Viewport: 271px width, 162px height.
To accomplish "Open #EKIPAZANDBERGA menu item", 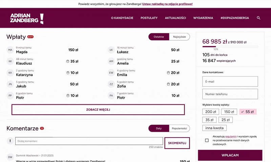I will (235, 18).
